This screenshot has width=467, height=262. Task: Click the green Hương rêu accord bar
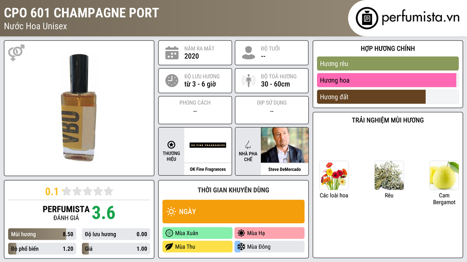[388, 64]
